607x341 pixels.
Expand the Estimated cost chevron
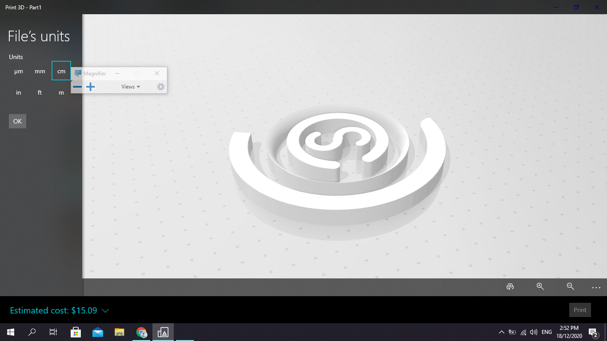pos(105,311)
